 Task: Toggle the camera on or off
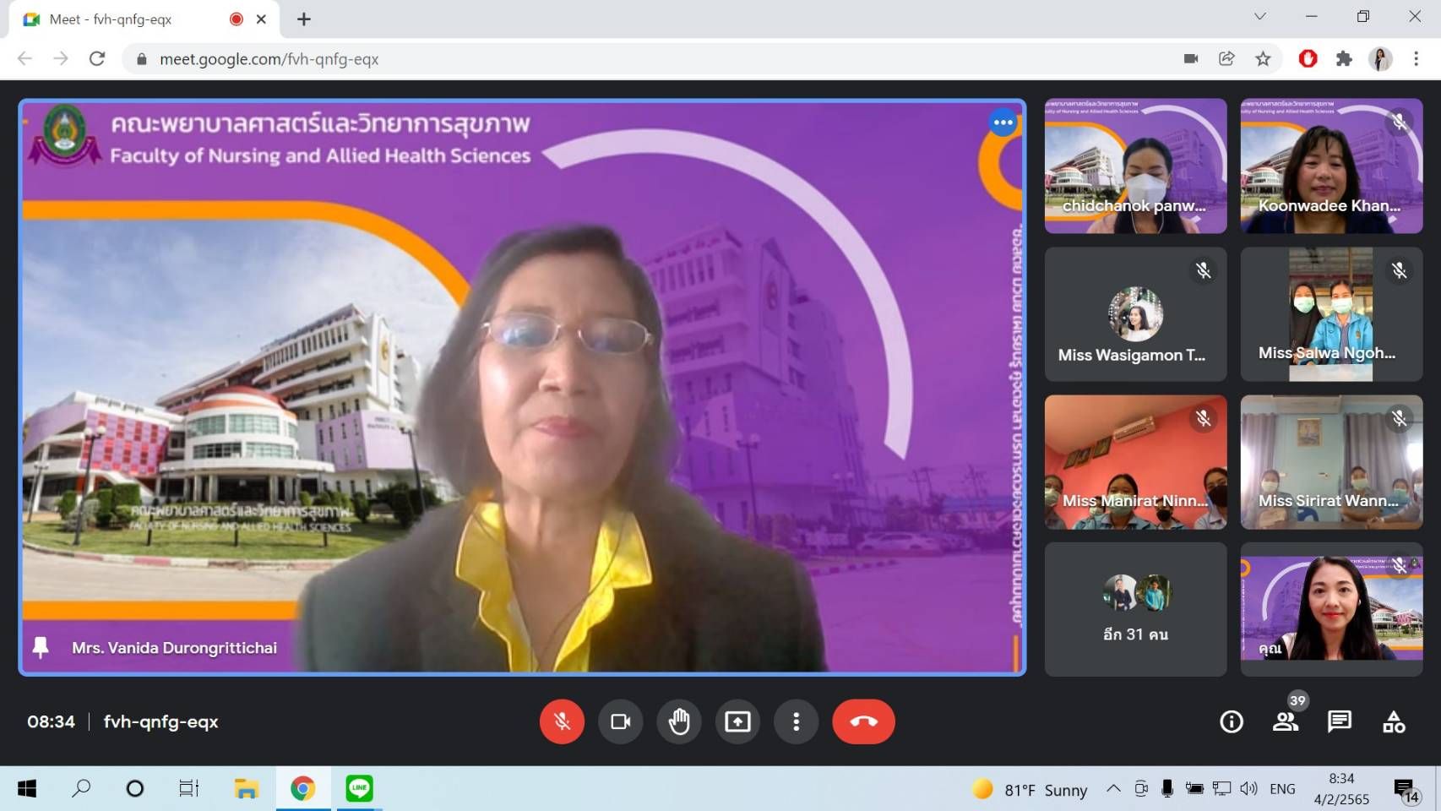point(621,721)
